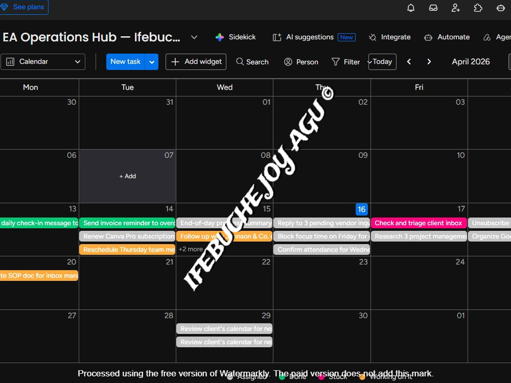
Task: Click the Tue column header
Action: tap(127, 87)
